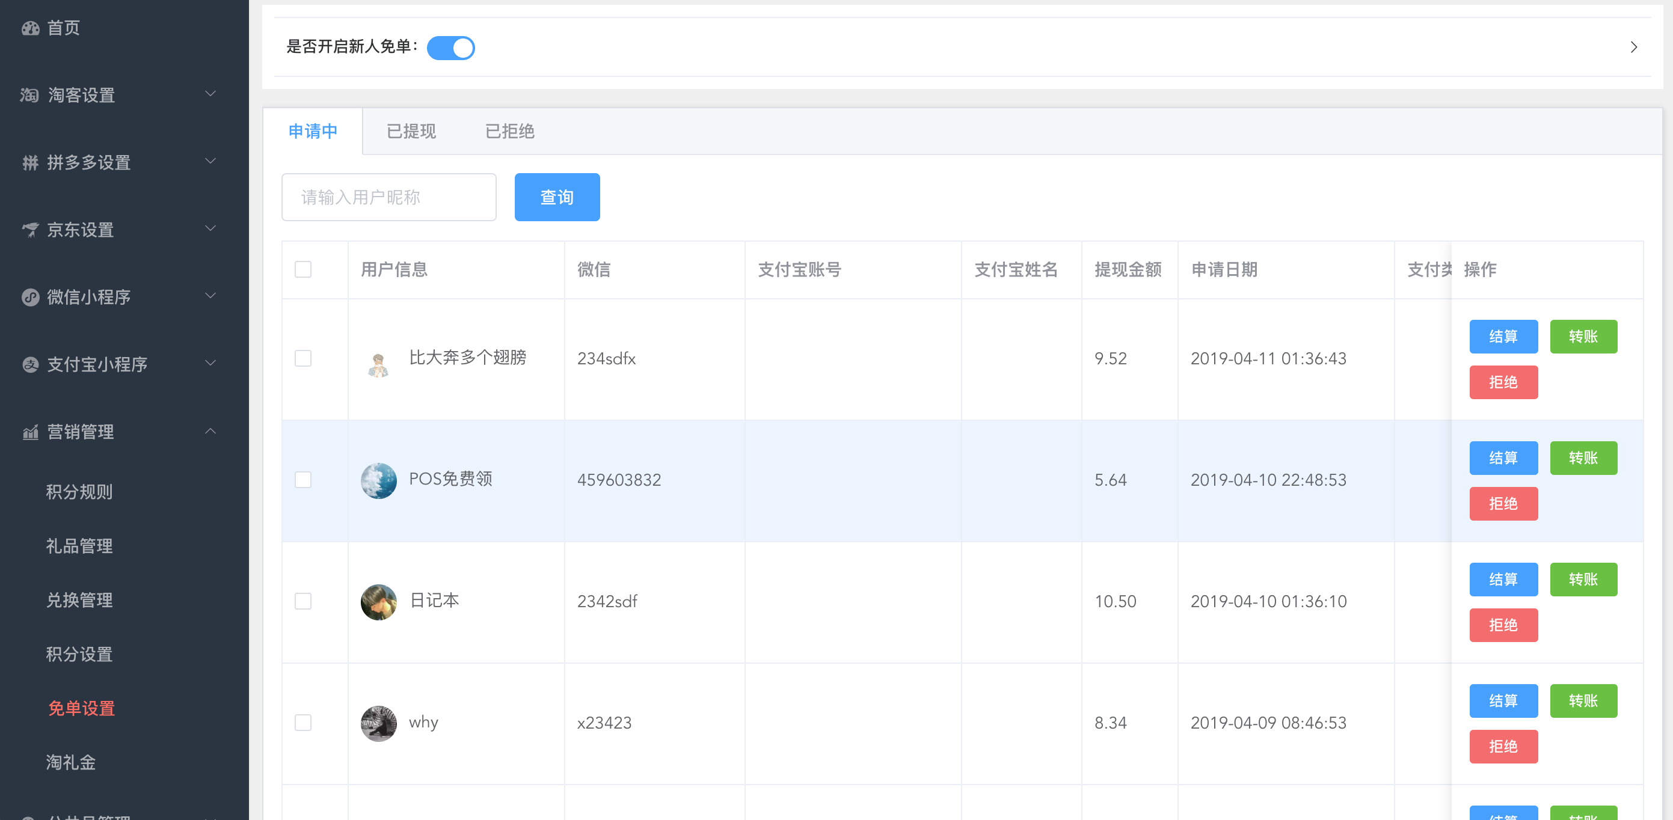Switch to the 已提现 tab
The image size is (1673, 820).
[x=411, y=132]
